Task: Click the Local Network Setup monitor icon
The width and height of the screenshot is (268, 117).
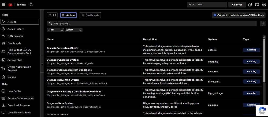Action: [x=3, y=112]
